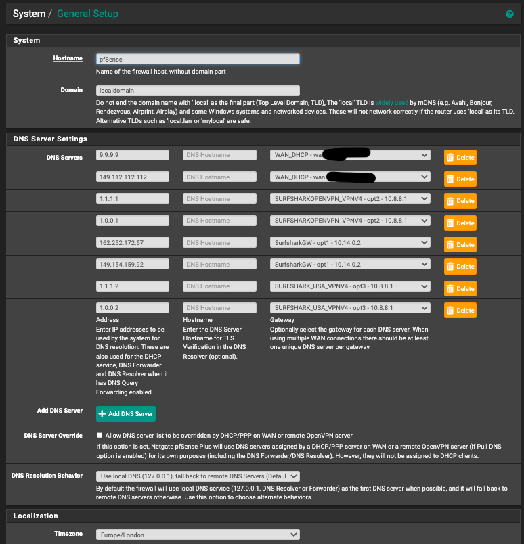Click Add DNS Server button
Screen dimensions: 524x544
(x=126, y=413)
